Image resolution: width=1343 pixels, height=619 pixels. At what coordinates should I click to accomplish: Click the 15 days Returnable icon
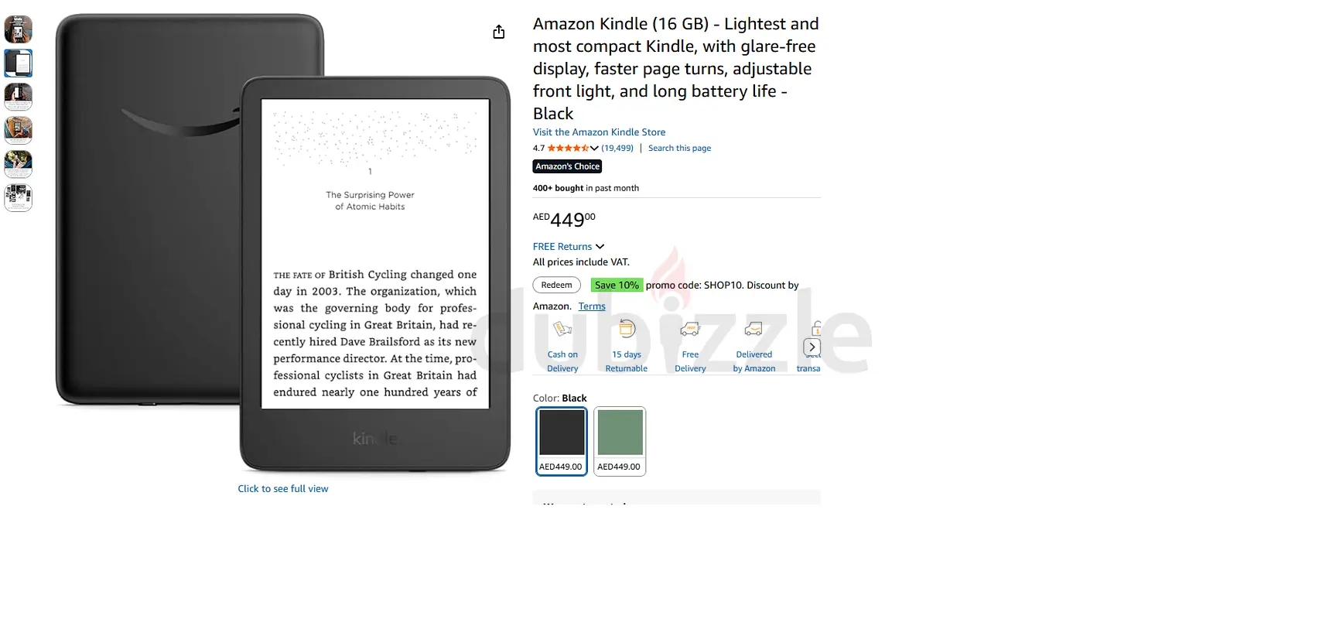click(627, 329)
